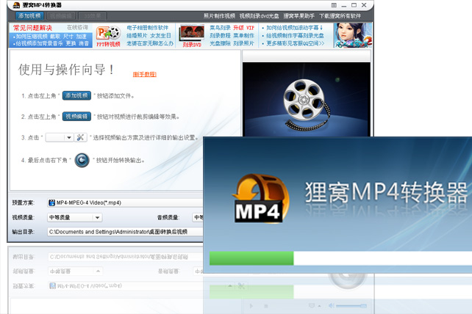Viewport: 472px width, 314px height.
Task: Click the red 升级 VIP link
Action: [244, 28]
